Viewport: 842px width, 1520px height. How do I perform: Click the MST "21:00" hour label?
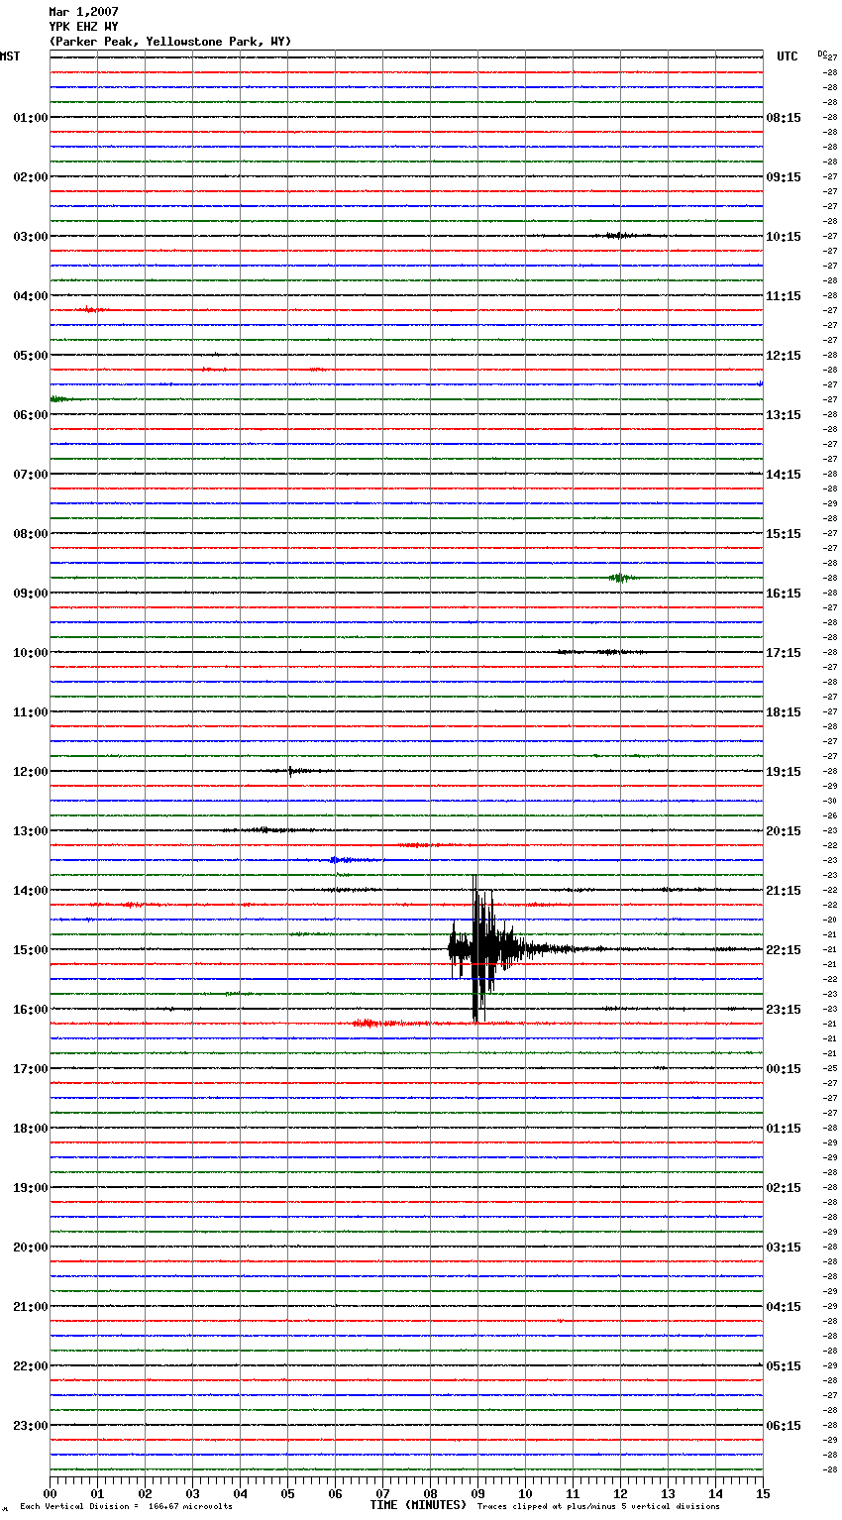coord(31,1307)
